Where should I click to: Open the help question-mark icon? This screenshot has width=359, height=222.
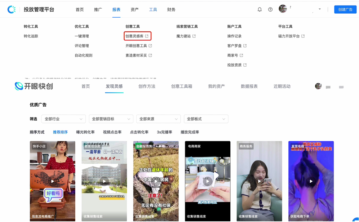tap(270, 9)
